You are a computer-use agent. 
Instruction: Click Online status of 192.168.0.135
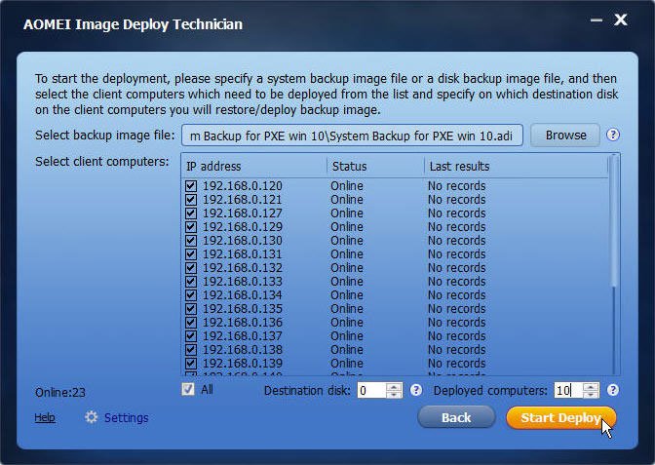coord(347,309)
